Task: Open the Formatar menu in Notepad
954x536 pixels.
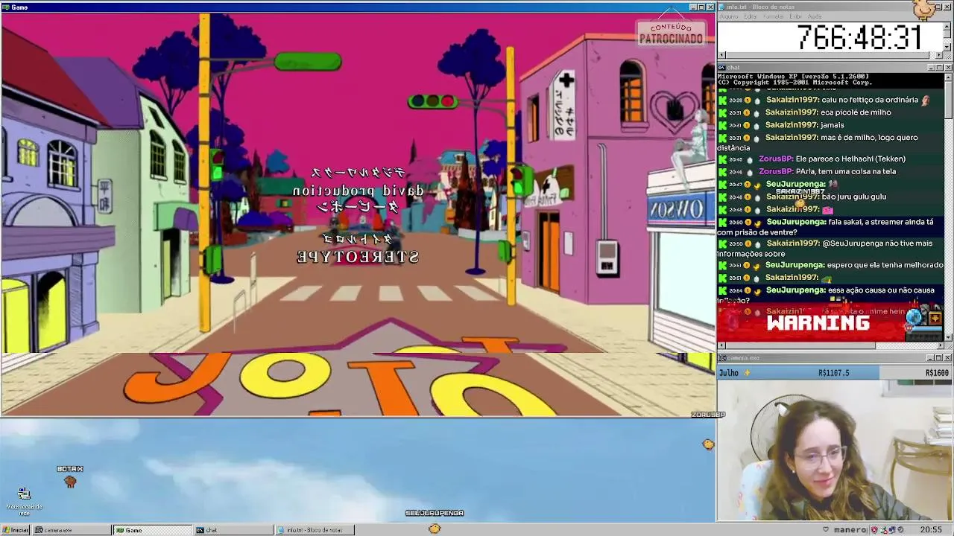Action: [x=774, y=16]
